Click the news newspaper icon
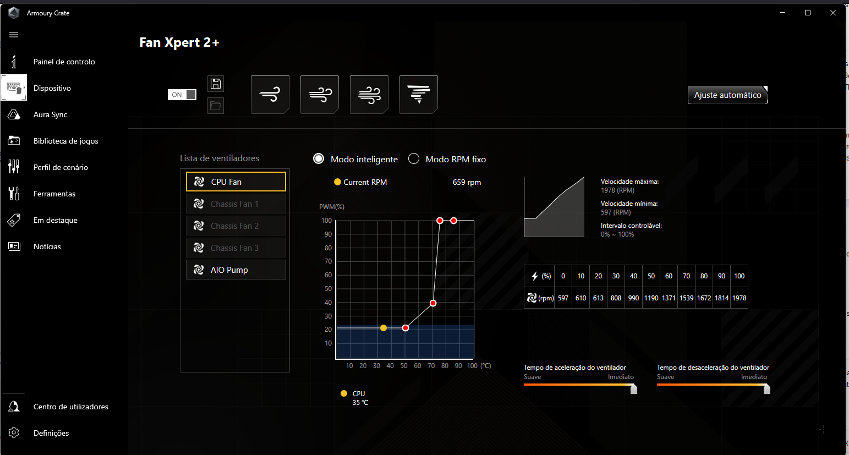Screen dimensions: 849x455 14,246
